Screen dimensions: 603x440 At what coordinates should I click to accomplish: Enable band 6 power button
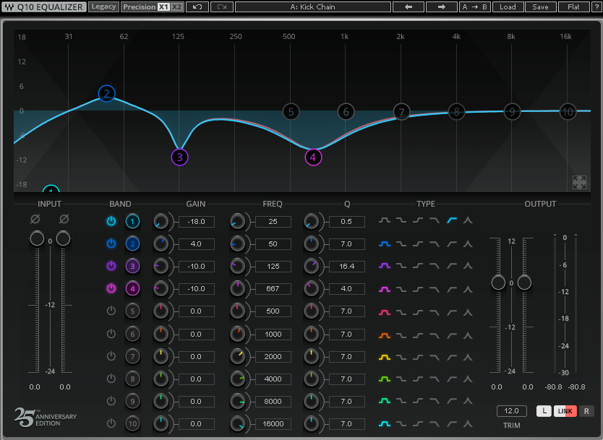111,334
